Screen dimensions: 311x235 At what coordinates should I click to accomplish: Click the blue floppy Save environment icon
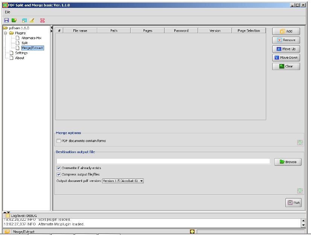6,20
